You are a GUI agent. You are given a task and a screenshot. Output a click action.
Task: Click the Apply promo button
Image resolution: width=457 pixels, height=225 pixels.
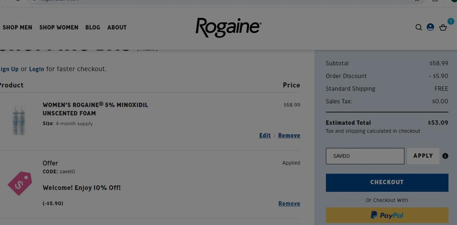click(x=423, y=156)
